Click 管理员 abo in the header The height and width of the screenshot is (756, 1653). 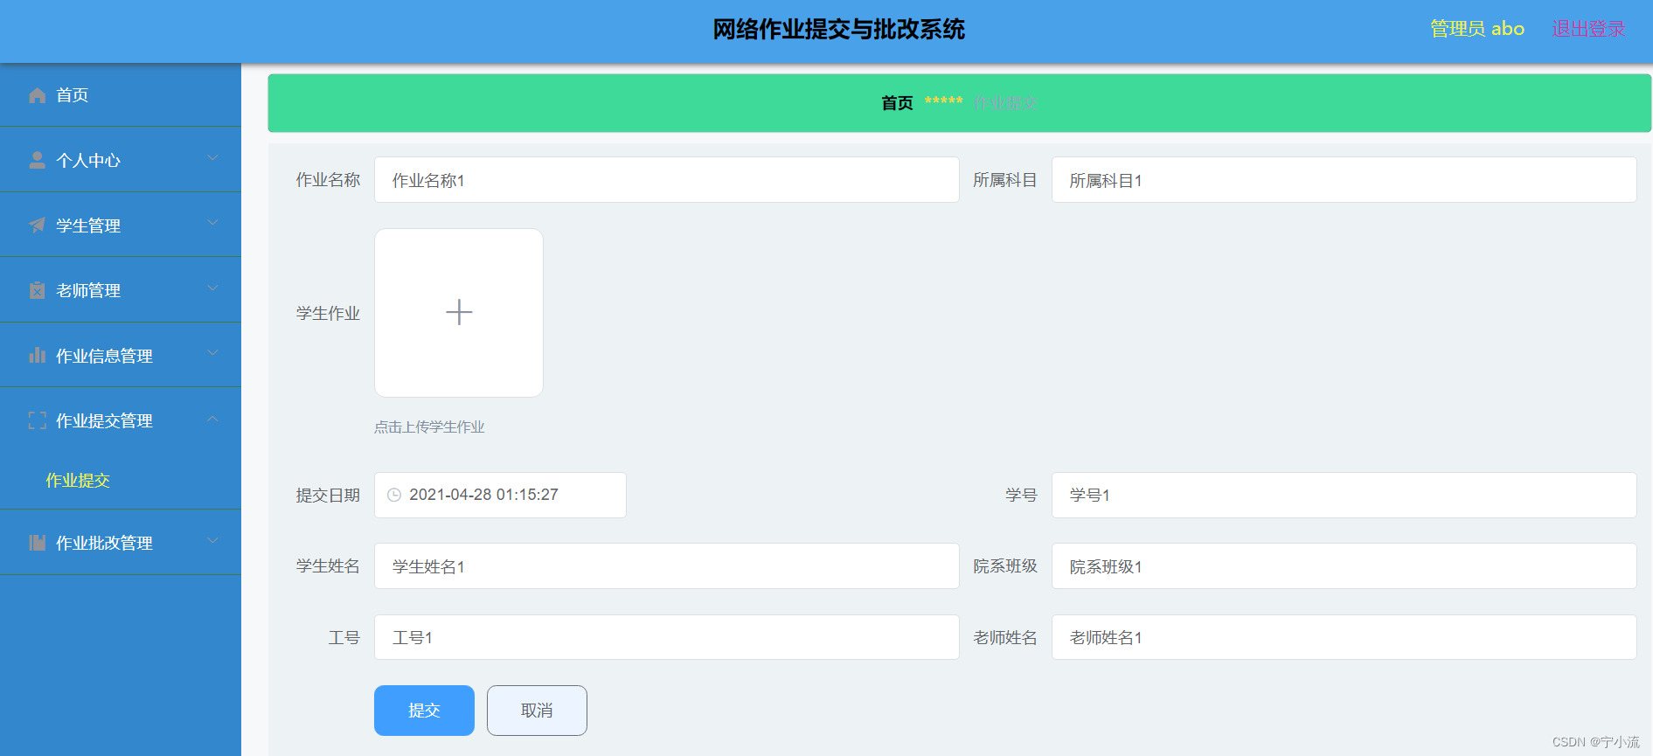click(1477, 29)
